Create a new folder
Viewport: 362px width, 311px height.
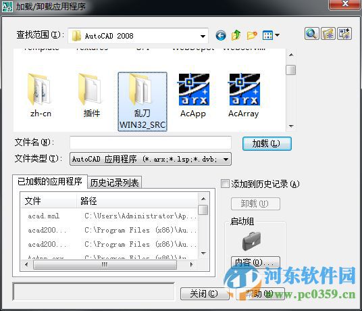pos(252,35)
